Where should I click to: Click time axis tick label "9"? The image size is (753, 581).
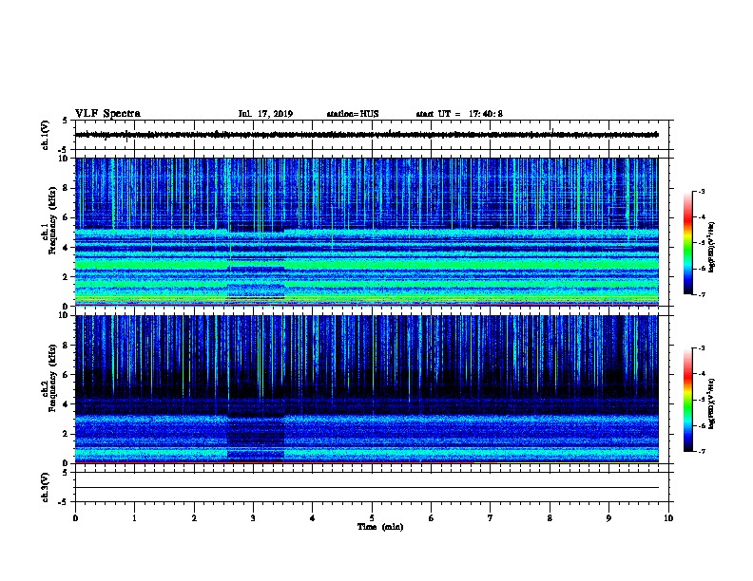608,517
